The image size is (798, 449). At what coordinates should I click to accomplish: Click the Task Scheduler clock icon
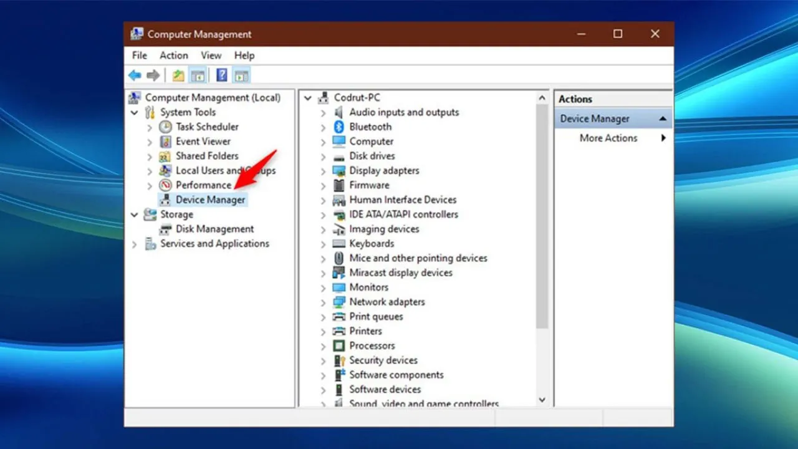click(x=165, y=127)
